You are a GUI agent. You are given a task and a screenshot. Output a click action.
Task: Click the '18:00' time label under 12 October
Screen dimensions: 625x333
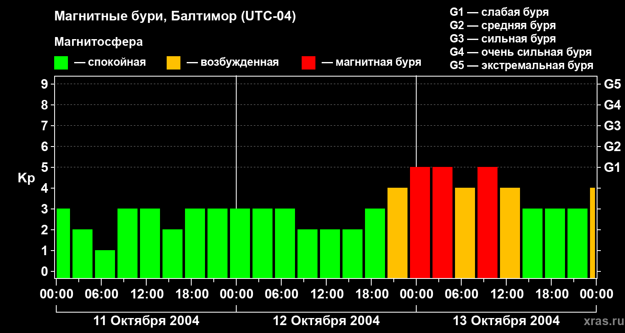371,294
